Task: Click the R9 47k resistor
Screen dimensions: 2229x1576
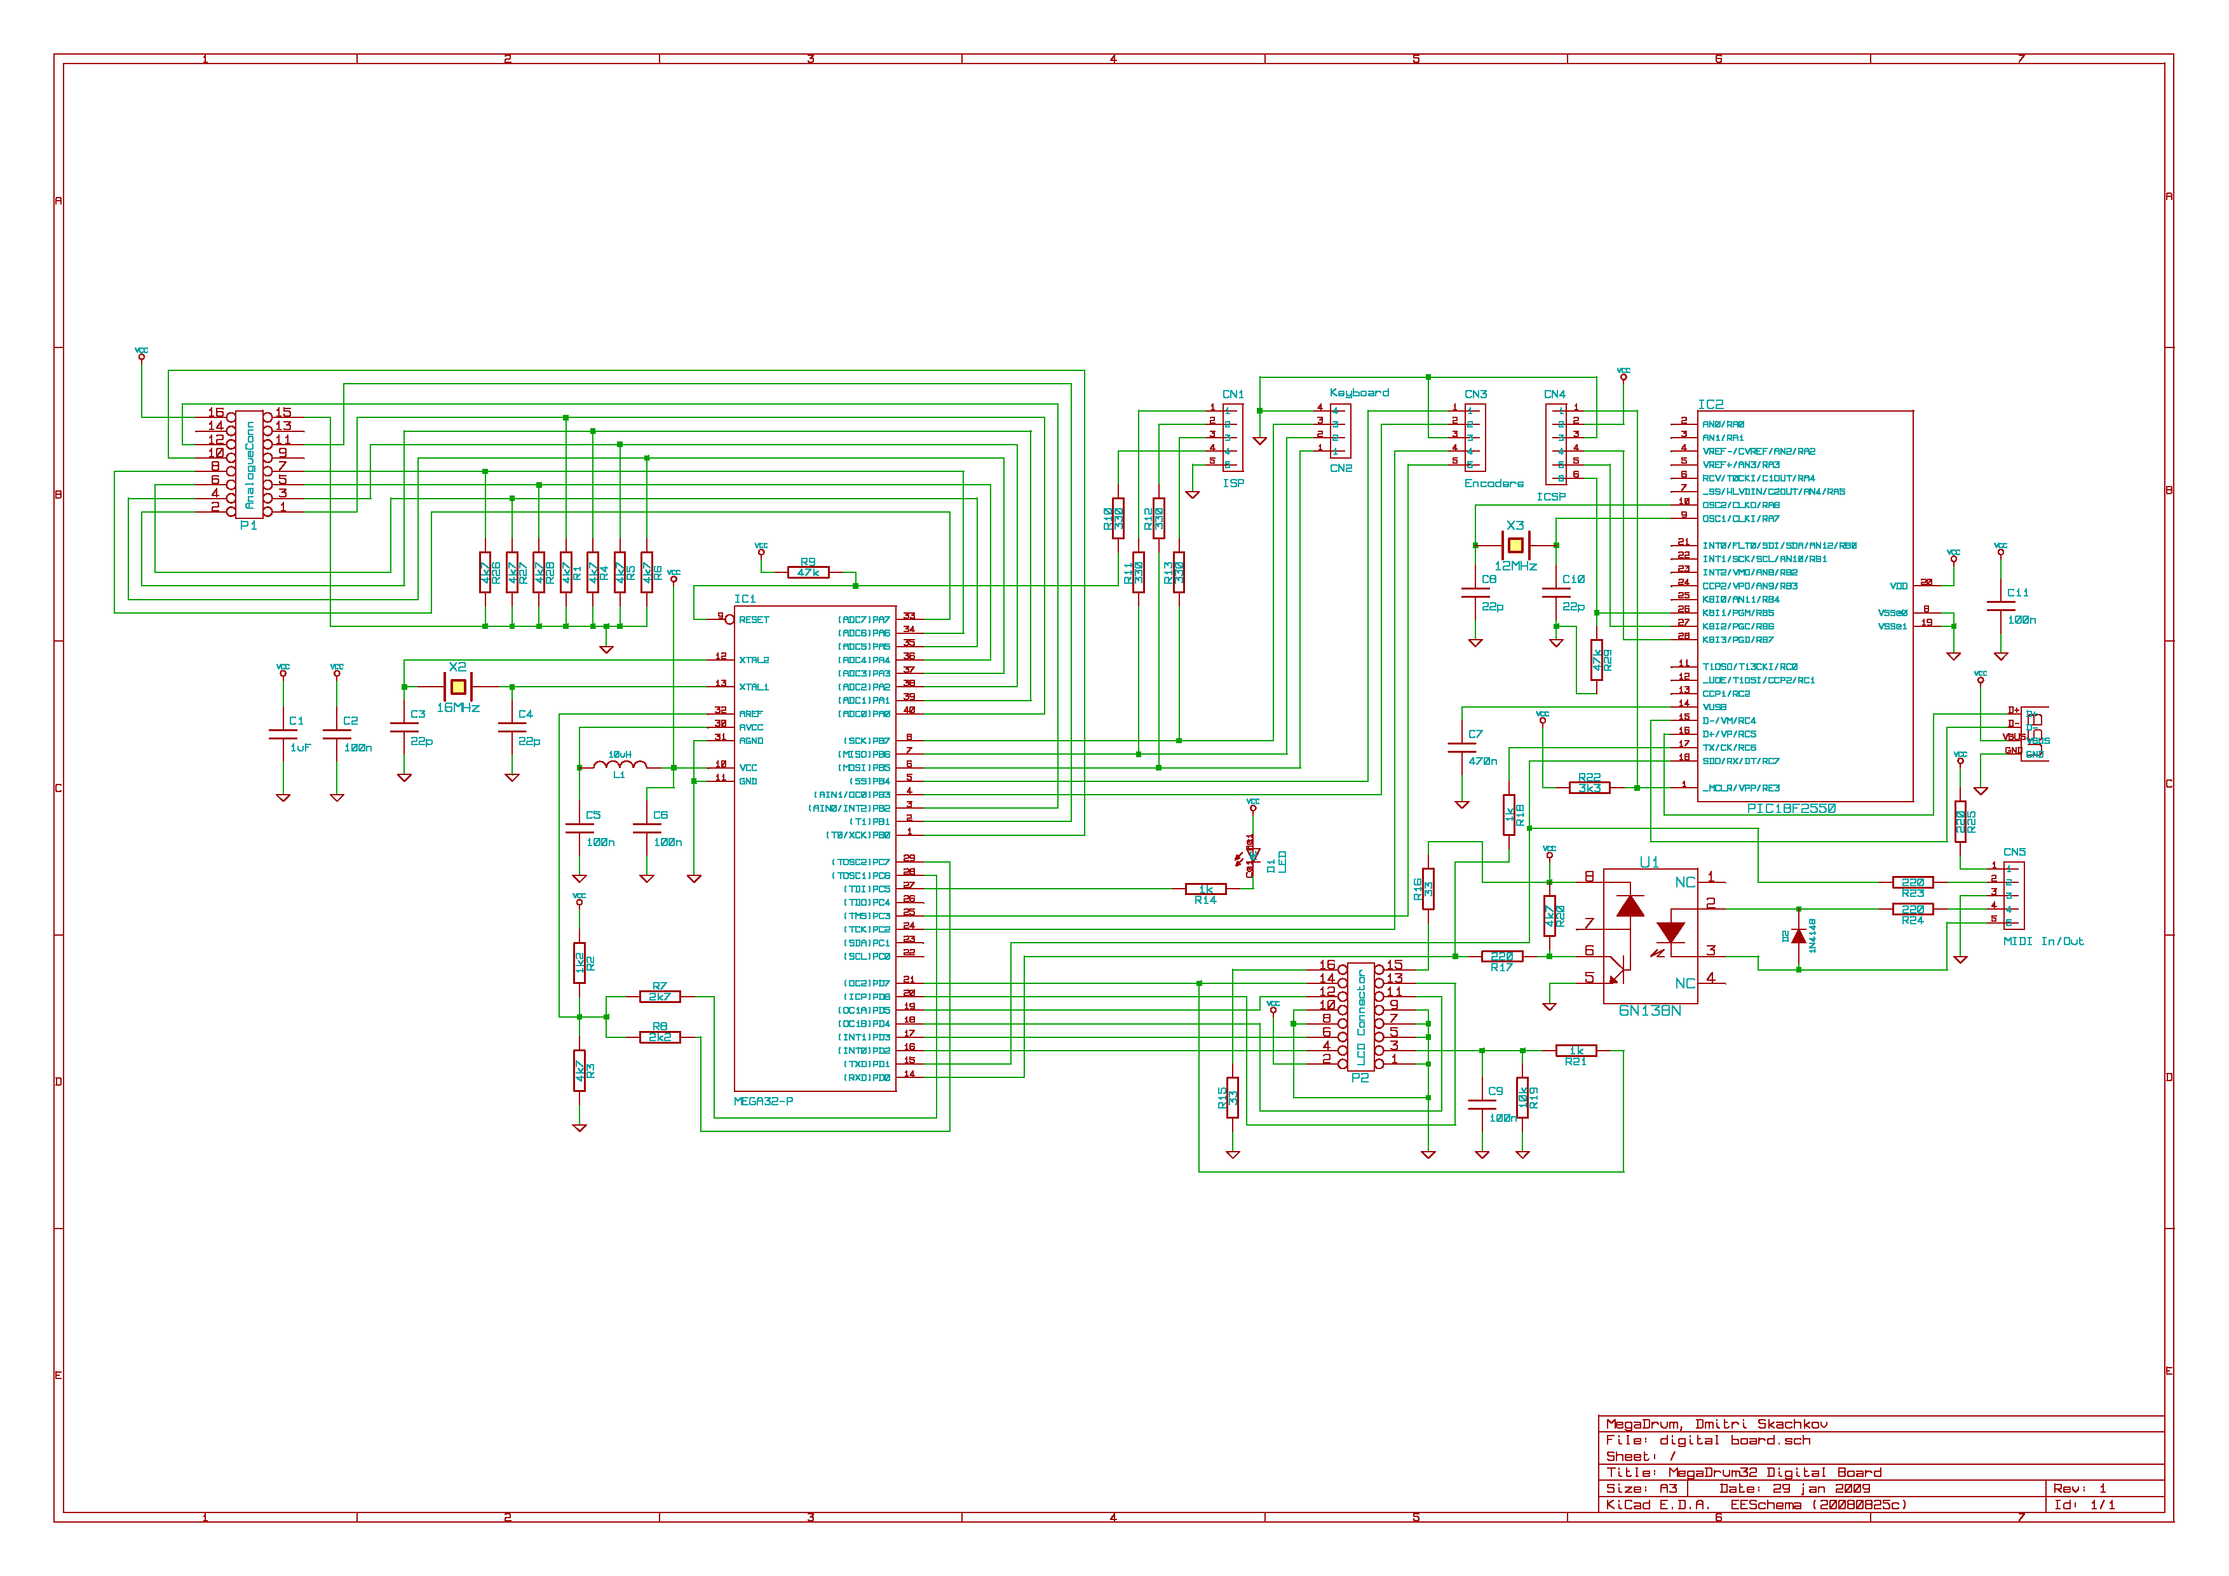Action: (808, 572)
